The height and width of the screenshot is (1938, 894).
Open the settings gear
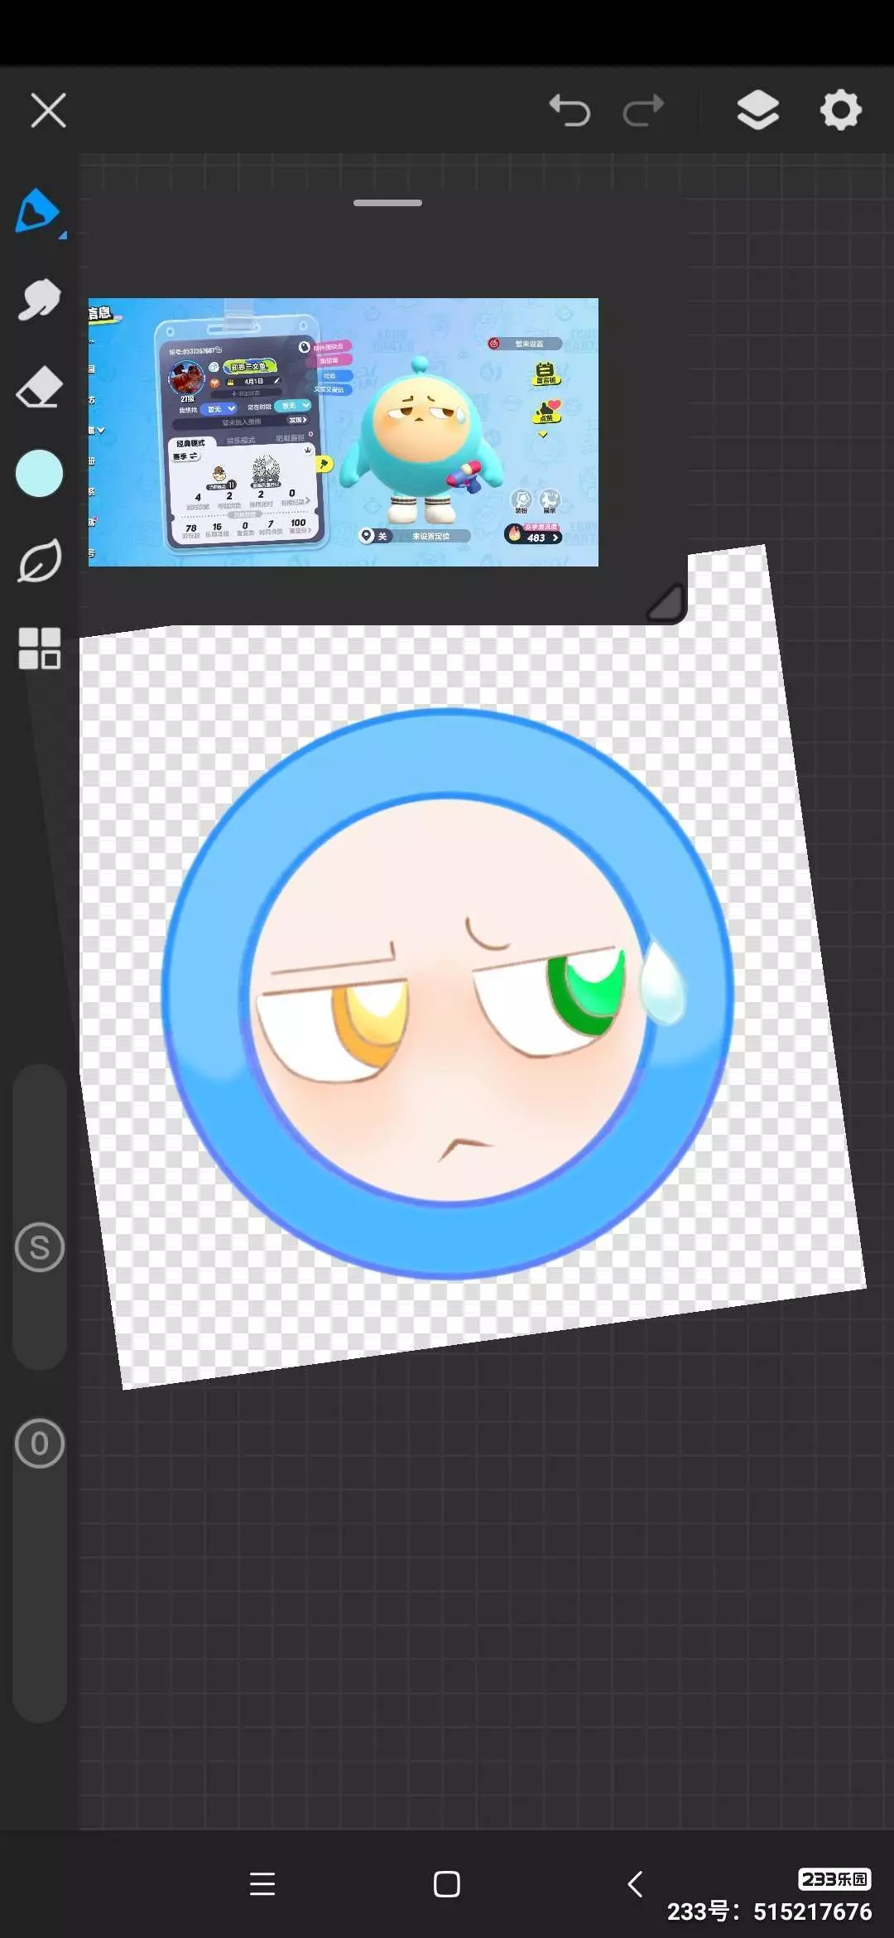(841, 110)
